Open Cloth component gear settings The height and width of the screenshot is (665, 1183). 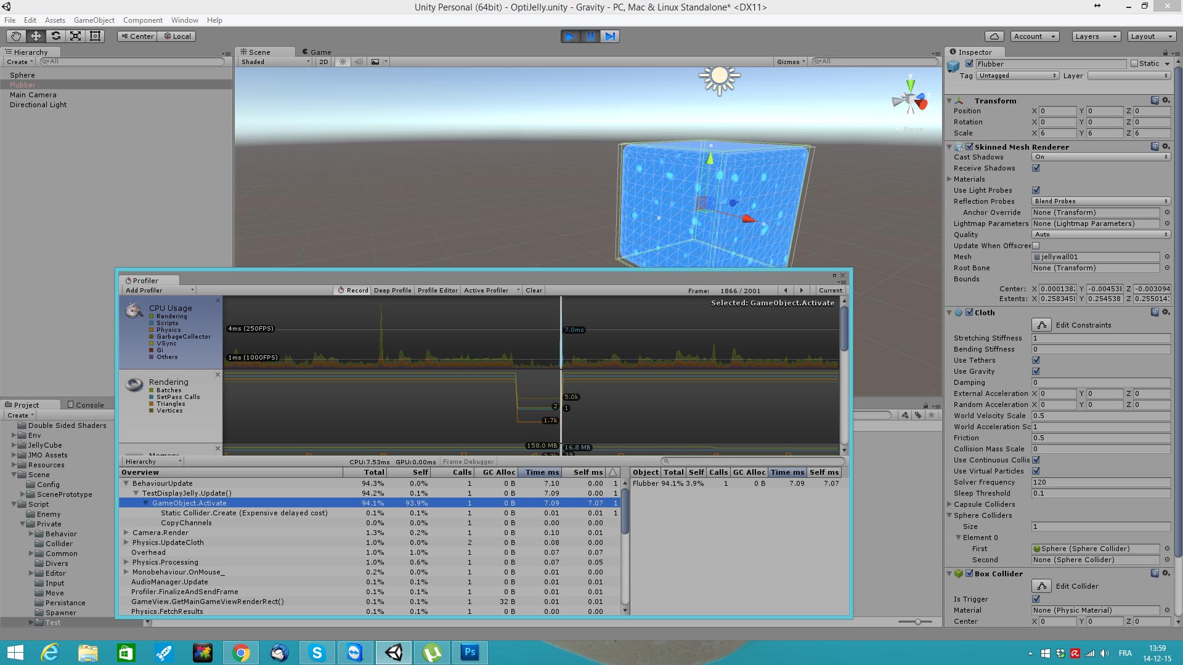pyautogui.click(x=1166, y=312)
